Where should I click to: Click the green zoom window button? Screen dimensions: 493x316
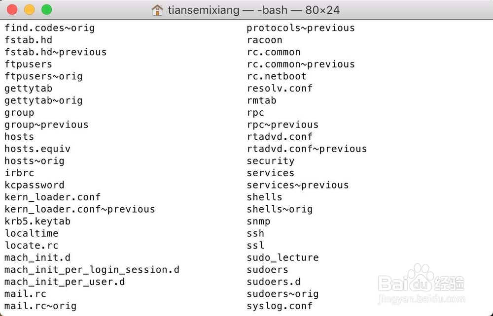tap(46, 10)
